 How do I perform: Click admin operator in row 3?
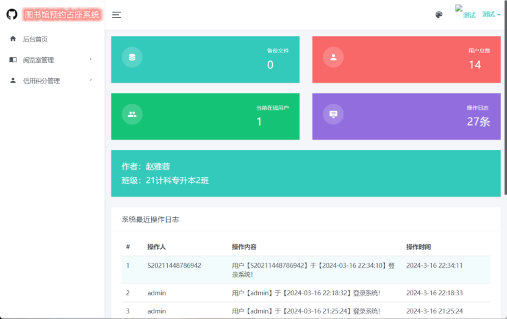pos(157,311)
